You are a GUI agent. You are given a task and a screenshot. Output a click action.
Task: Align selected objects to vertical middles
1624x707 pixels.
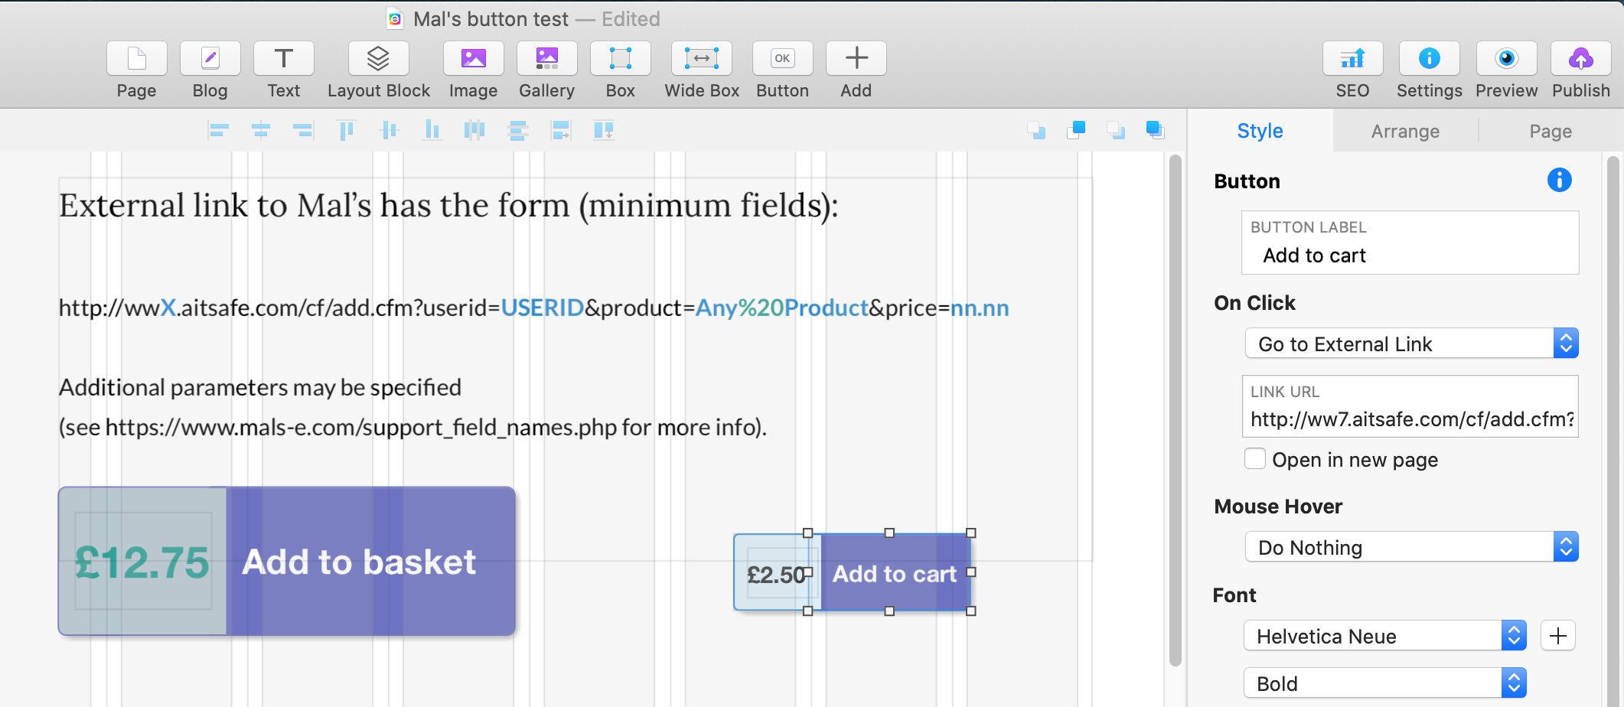click(x=390, y=131)
